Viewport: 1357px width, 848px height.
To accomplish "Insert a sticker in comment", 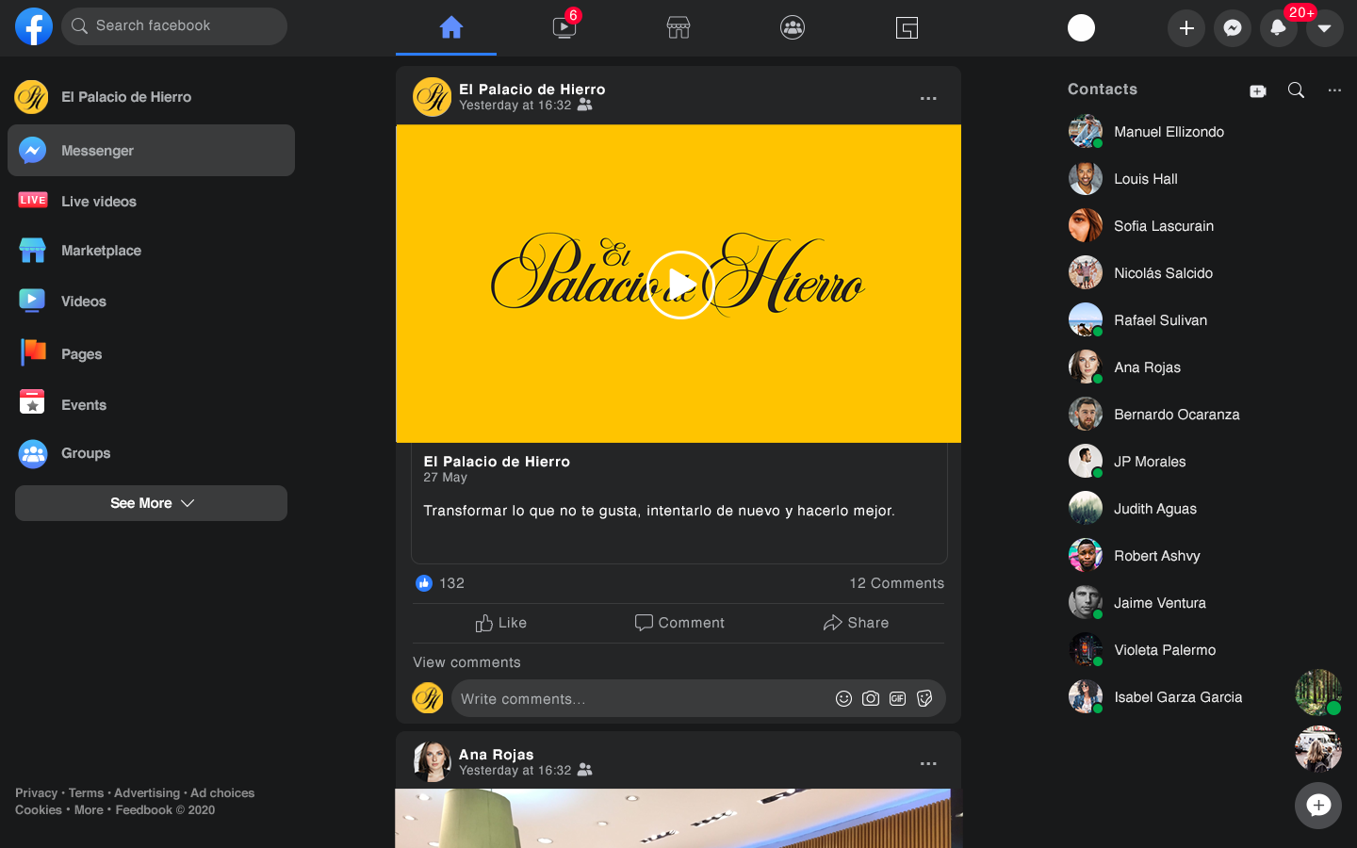I will click(x=924, y=698).
